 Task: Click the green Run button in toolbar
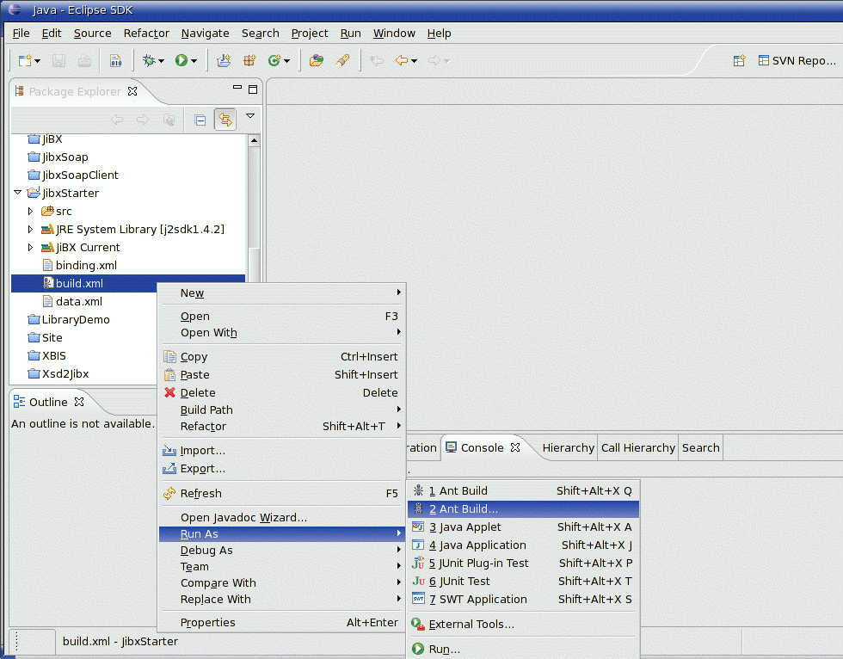point(182,60)
